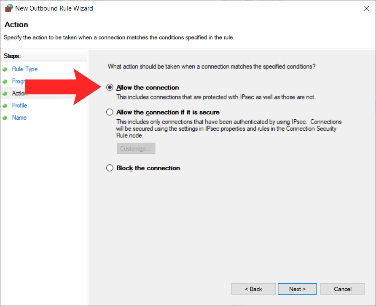
Task: Select the 'Allow the connection' radio button
Action: pyautogui.click(x=110, y=88)
